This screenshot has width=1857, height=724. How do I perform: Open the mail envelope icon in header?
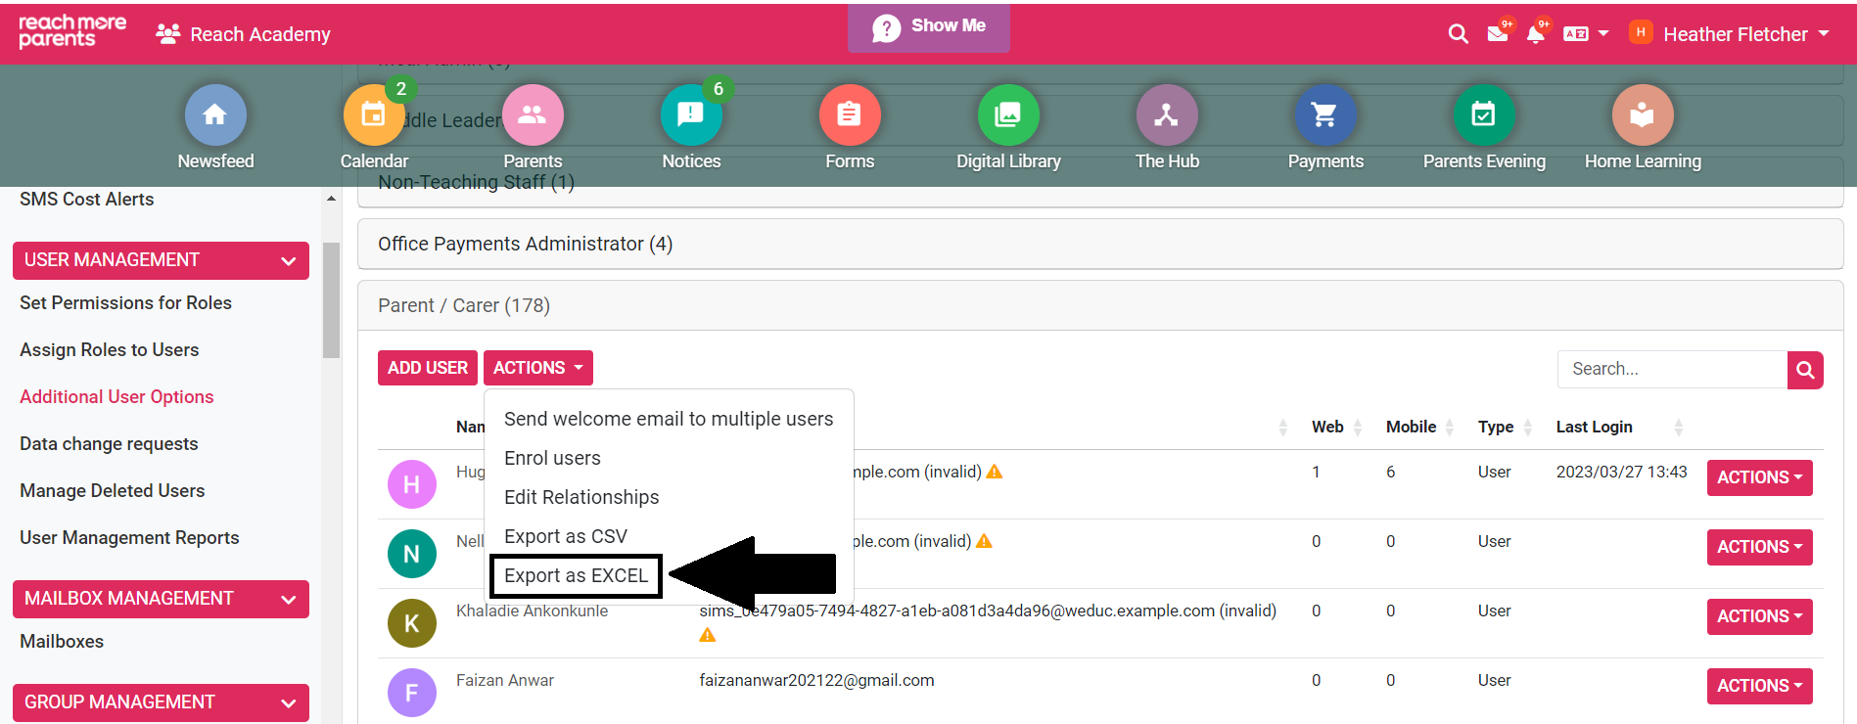click(1497, 34)
